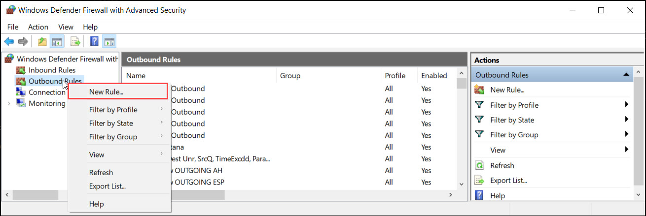
Task: Click Refresh icon in Actions pane
Action: pos(479,165)
